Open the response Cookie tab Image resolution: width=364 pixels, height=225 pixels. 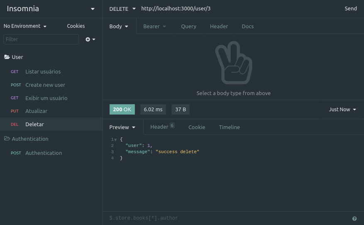[197, 127]
